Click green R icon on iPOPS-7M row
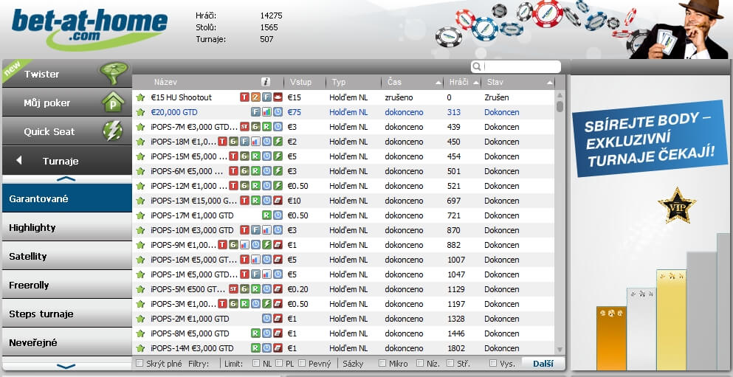 coord(266,127)
